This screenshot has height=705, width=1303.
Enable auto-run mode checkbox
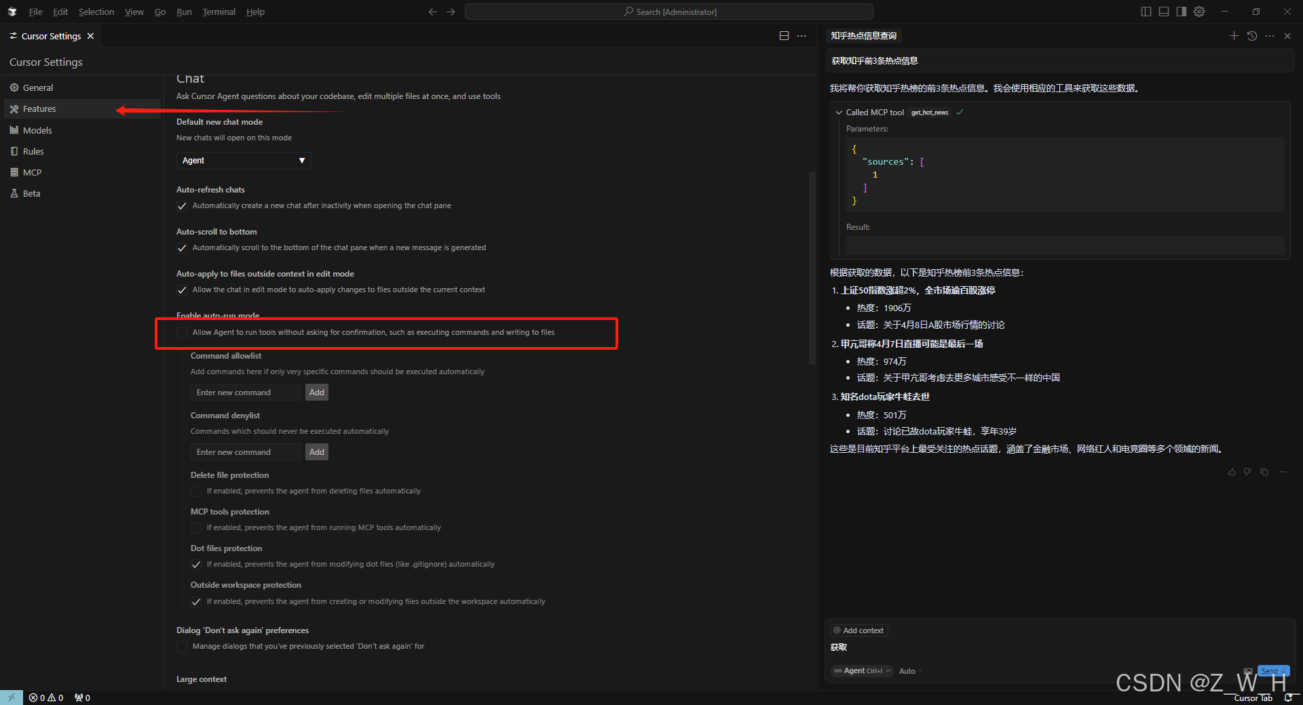click(x=182, y=333)
